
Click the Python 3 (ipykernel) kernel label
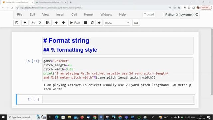click(x=179, y=15)
